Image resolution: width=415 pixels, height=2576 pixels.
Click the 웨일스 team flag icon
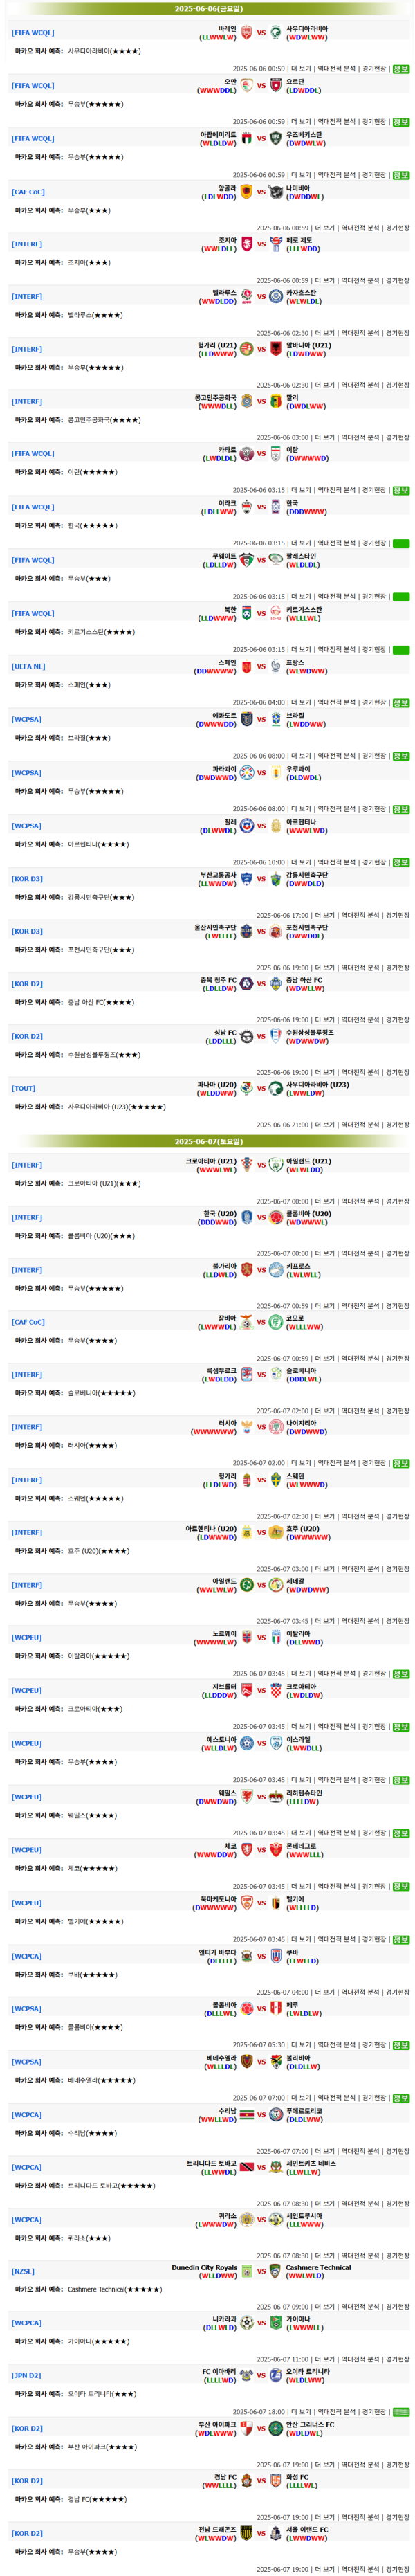coord(247,1797)
